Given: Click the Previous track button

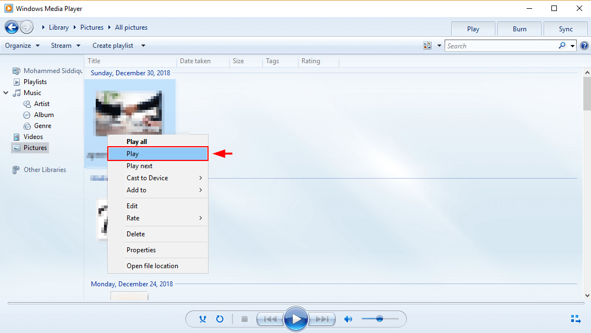Looking at the screenshot, I should [x=270, y=319].
